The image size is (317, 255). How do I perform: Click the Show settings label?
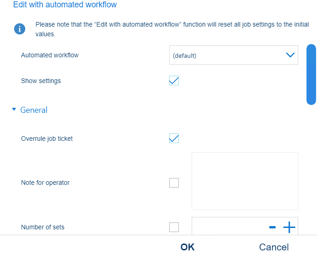coord(41,81)
